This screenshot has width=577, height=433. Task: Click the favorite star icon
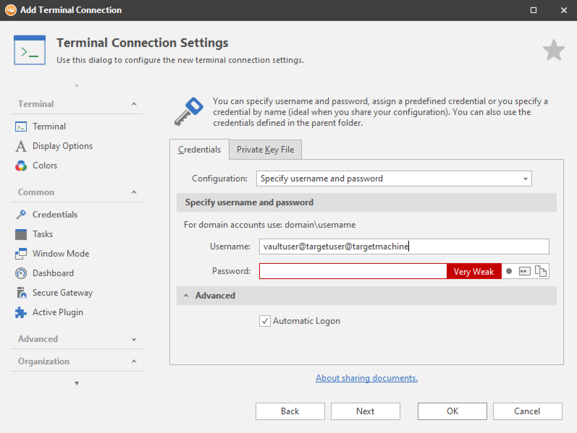click(x=553, y=50)
